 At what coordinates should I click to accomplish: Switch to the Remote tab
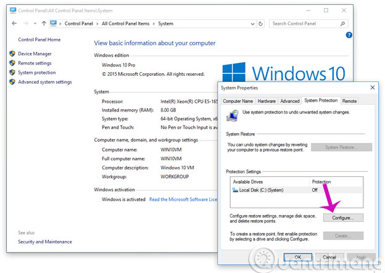point(349,100)
